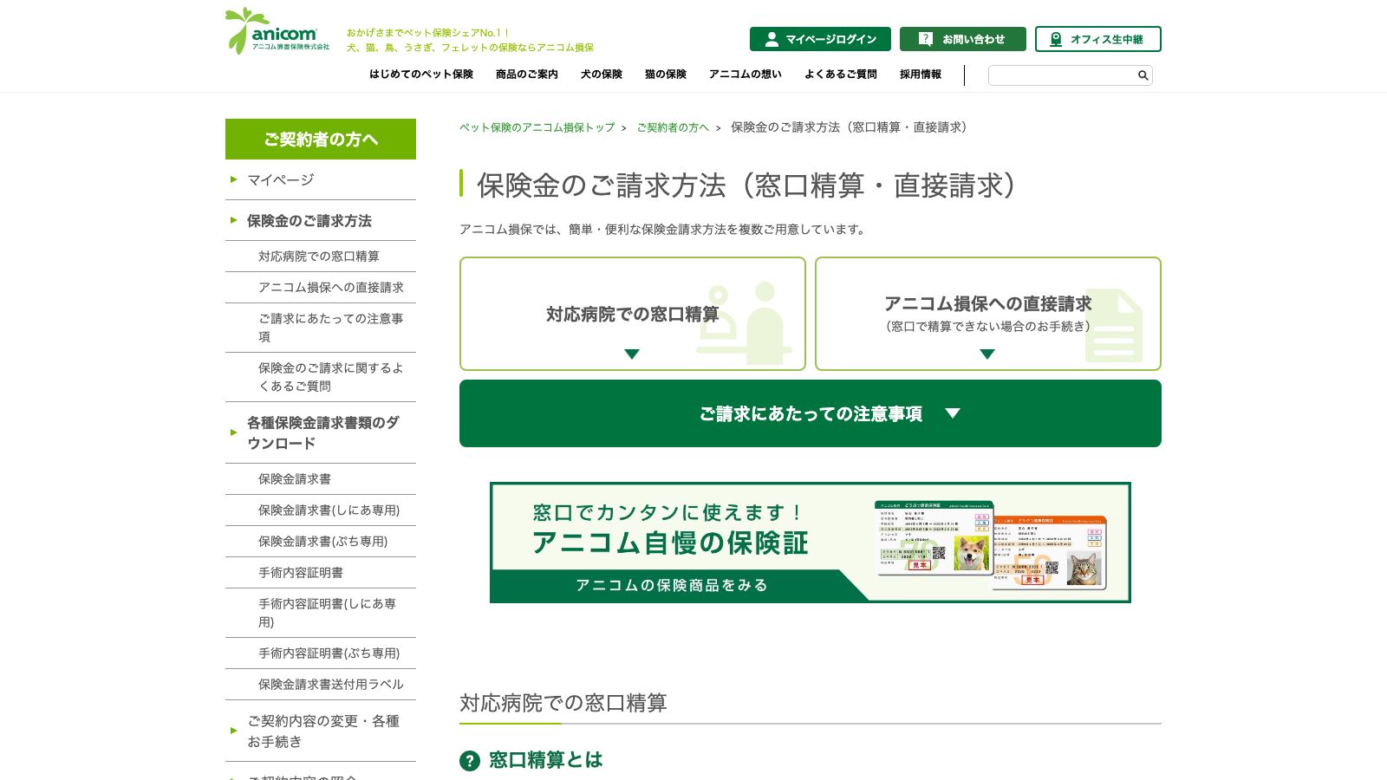Jump to アニコム損保への直接請求 card

coord(988,314)
